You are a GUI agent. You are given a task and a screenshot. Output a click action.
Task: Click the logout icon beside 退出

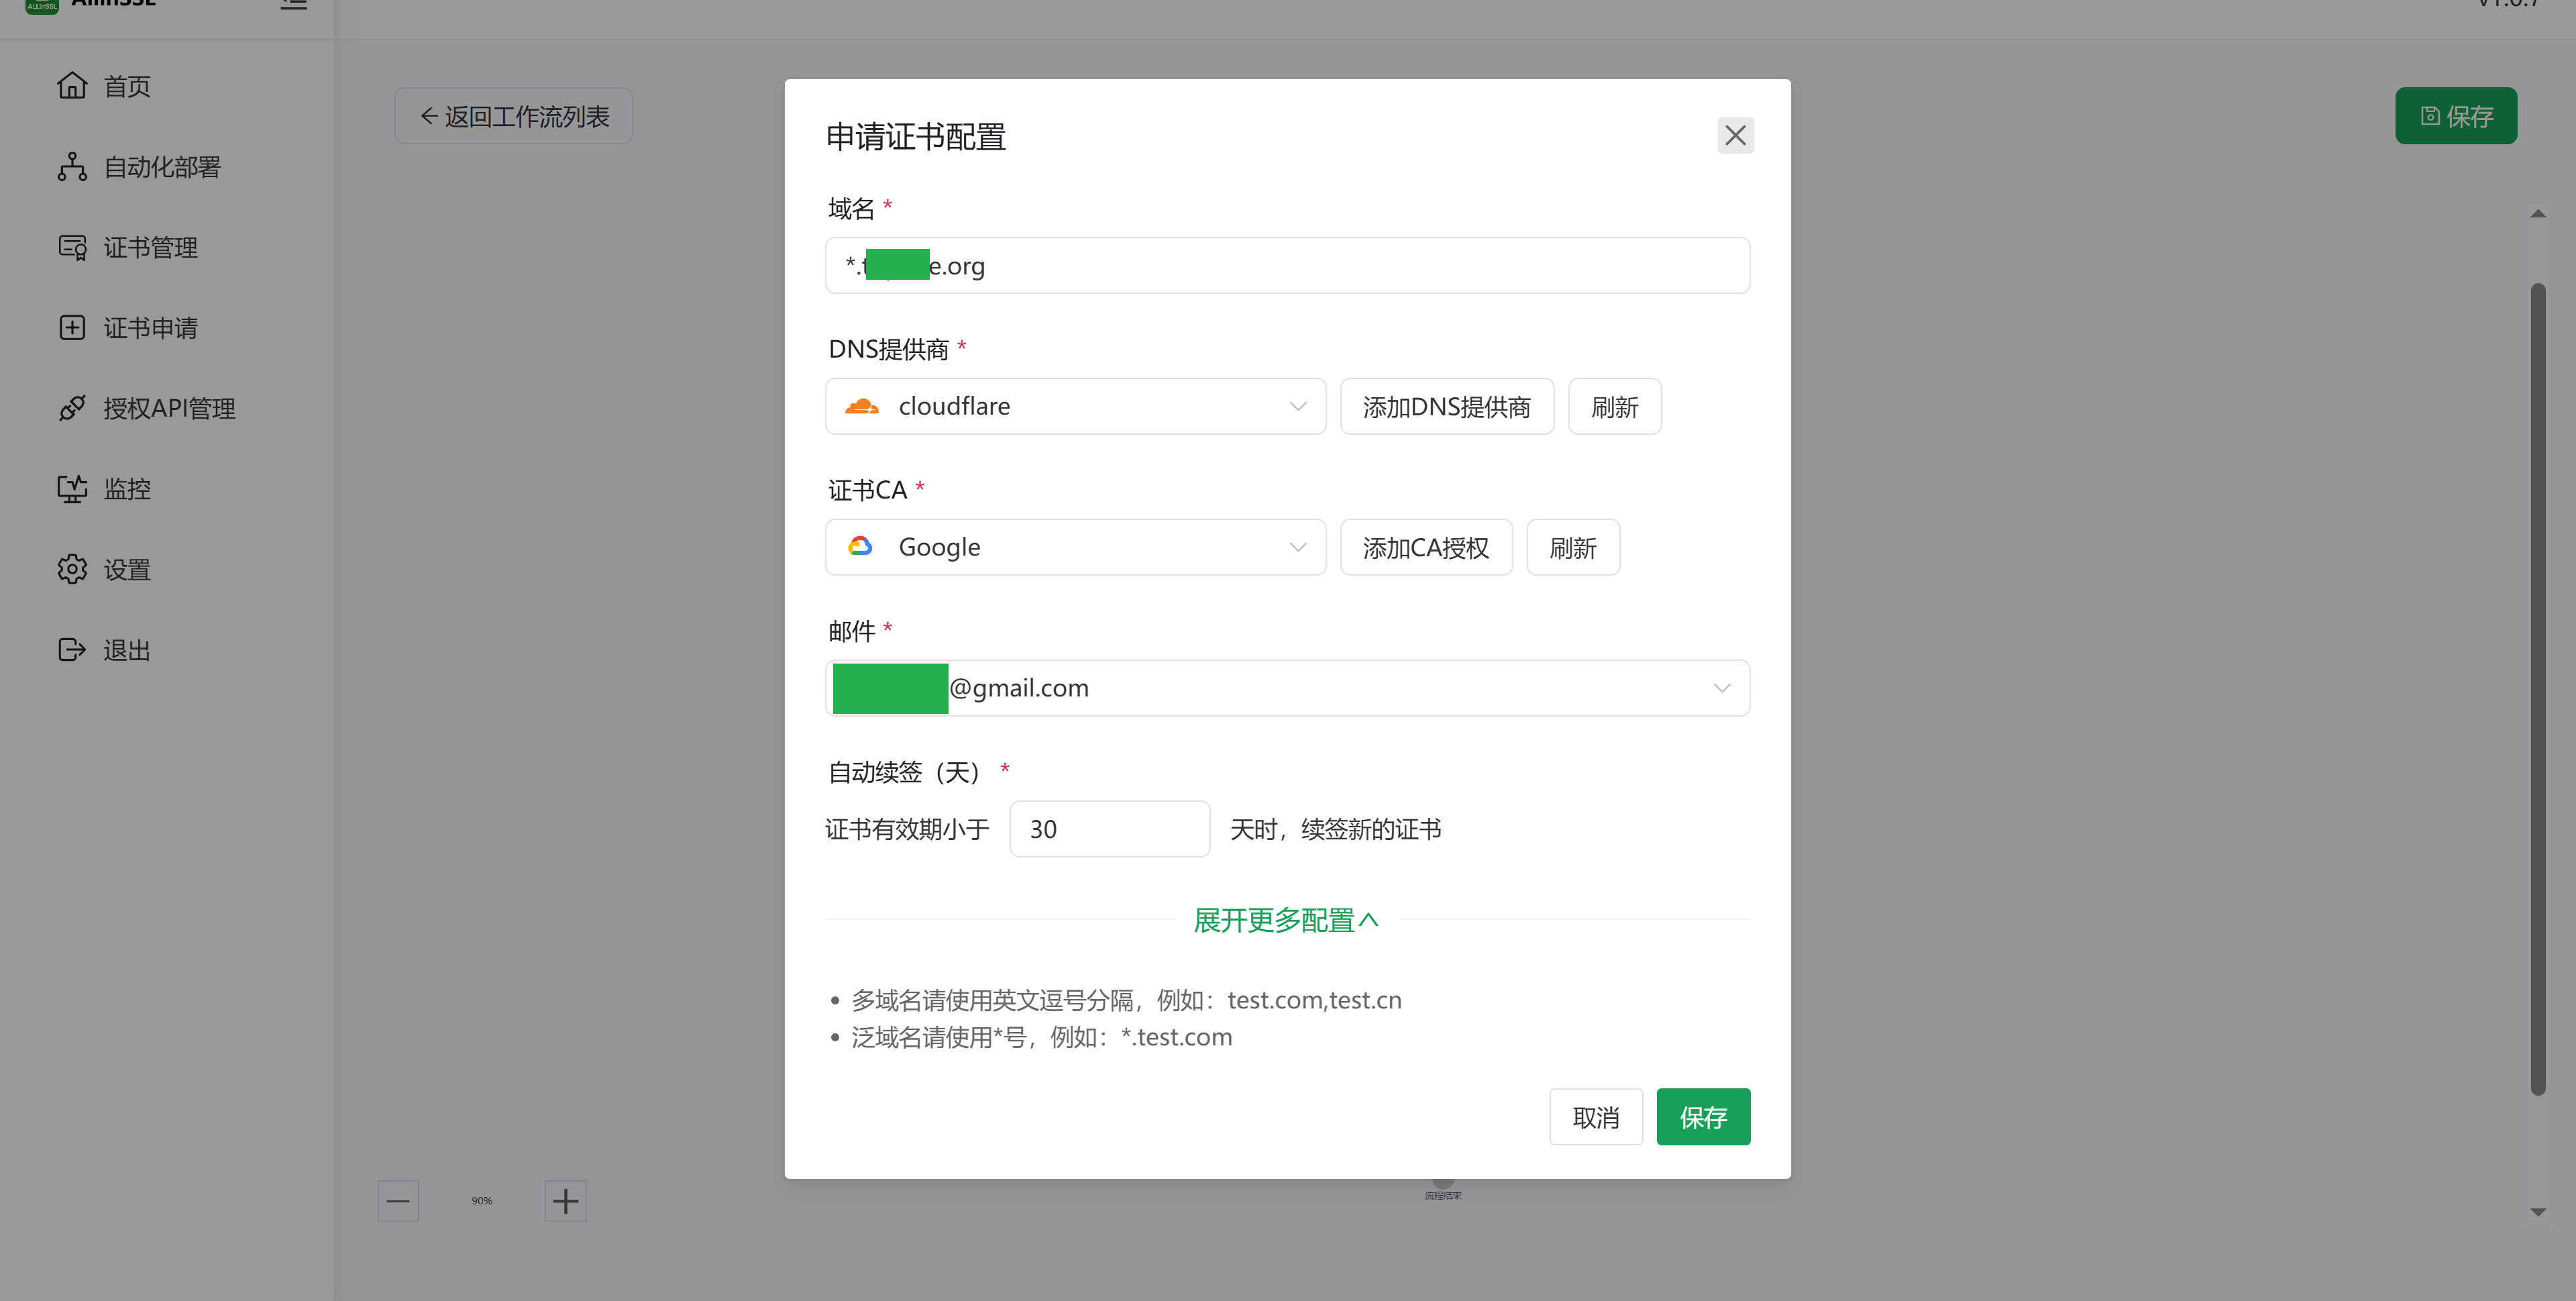(72, 650)
